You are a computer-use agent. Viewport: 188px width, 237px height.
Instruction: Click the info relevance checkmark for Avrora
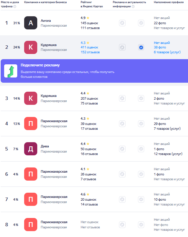[141, 23]
